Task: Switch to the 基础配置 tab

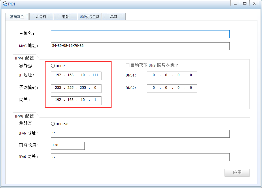Action: (x=17, y=17)
